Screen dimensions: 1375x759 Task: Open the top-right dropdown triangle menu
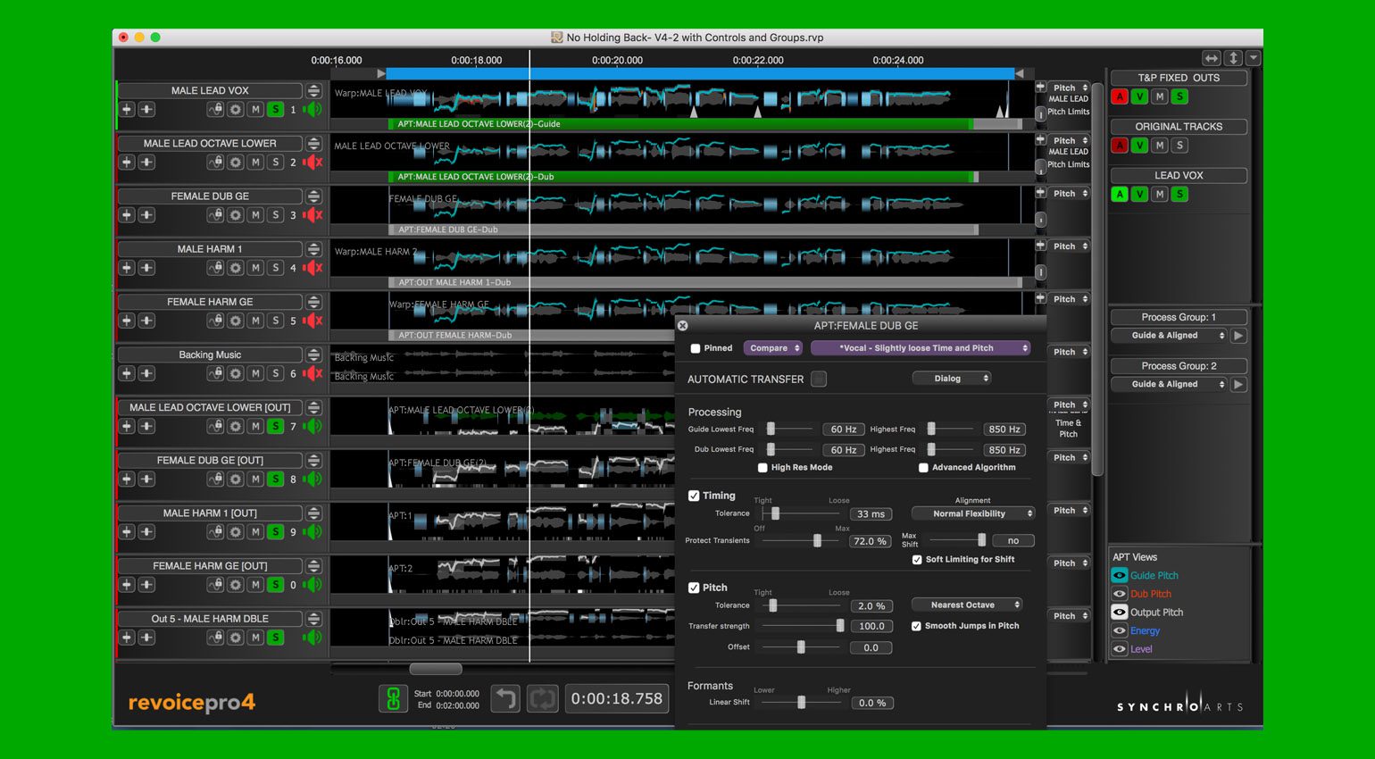click(x=1254, y=58)
